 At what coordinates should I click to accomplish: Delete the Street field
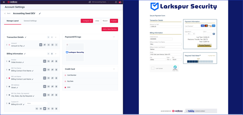point(56,87)
